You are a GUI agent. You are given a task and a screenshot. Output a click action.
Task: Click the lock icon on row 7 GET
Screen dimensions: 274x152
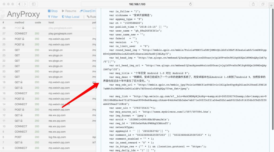pos(21,142)
